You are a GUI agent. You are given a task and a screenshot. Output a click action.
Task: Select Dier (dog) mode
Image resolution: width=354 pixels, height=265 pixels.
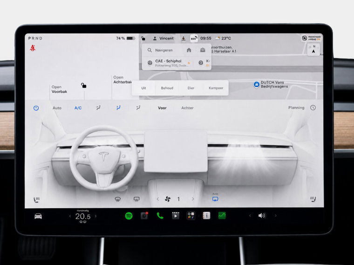191,88
